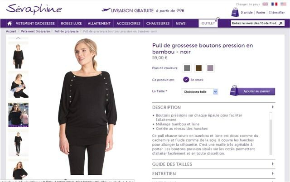Image resolution: width=290 pixels, height=182 pixels.
Task: Choose the US flag icon
Action: pyautogui.click(x=283, y=4)
